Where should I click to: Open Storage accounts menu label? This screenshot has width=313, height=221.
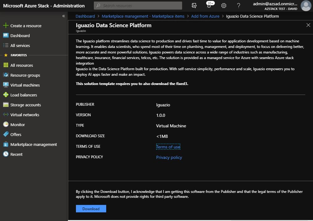tap(26, 105)
